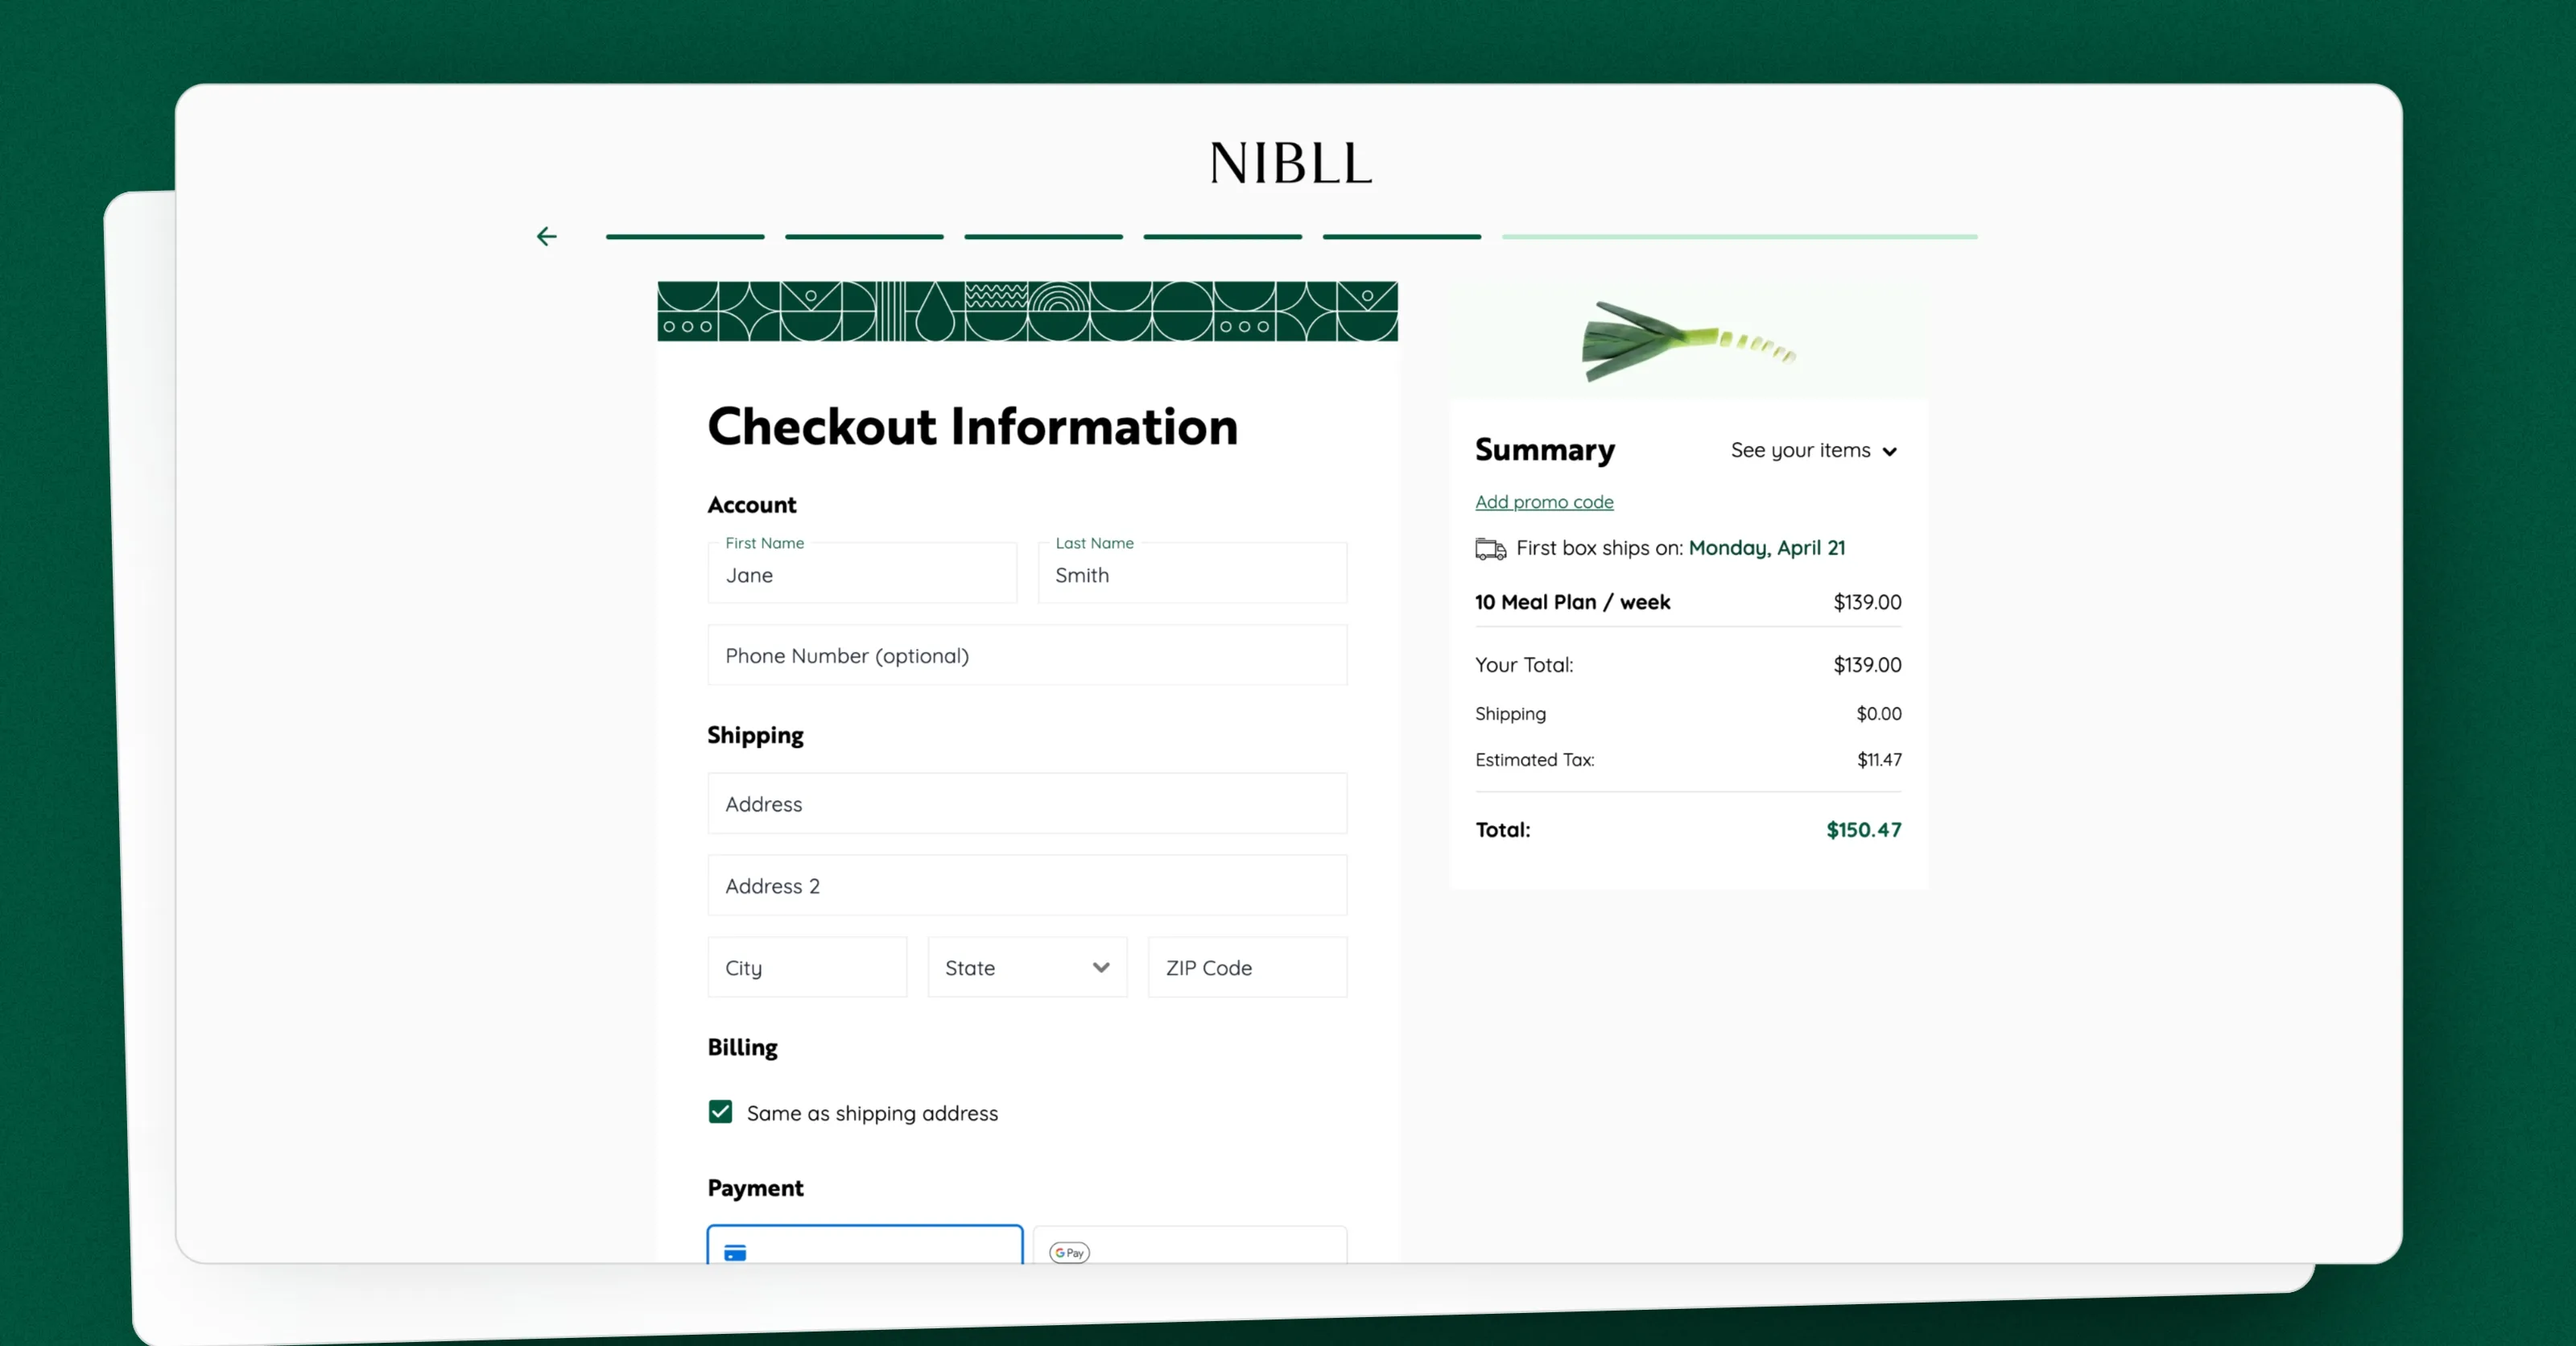Click the "Checkout Information" heading
The height and width of the screenshot is (1346, 2576).
[973, 427]
